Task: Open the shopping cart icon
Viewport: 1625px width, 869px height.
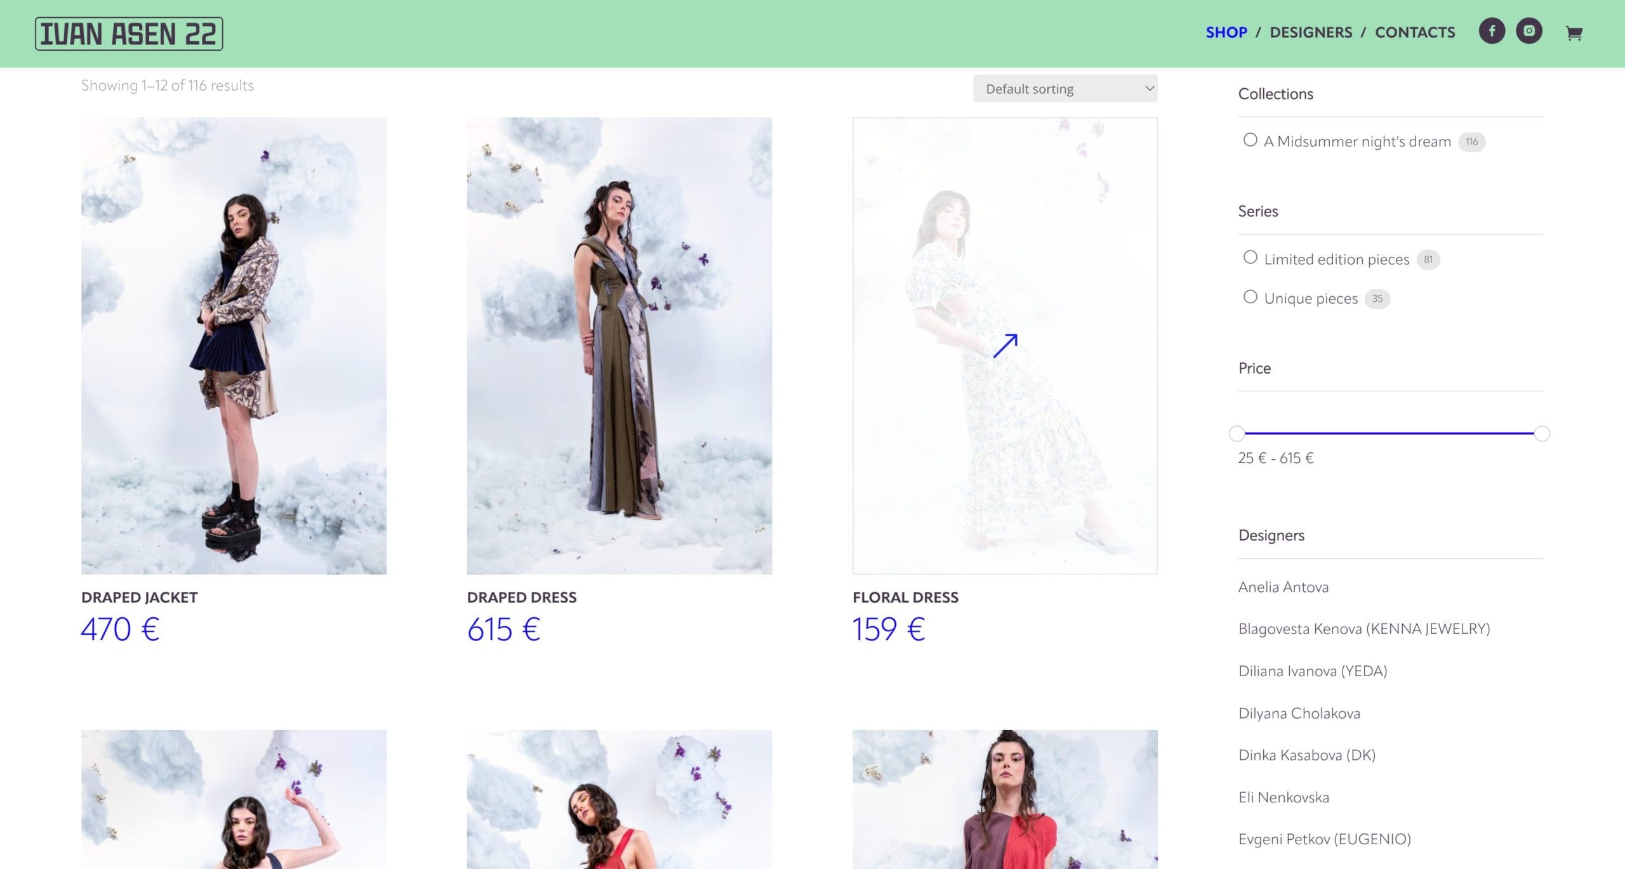Action: coord(1574,33)
